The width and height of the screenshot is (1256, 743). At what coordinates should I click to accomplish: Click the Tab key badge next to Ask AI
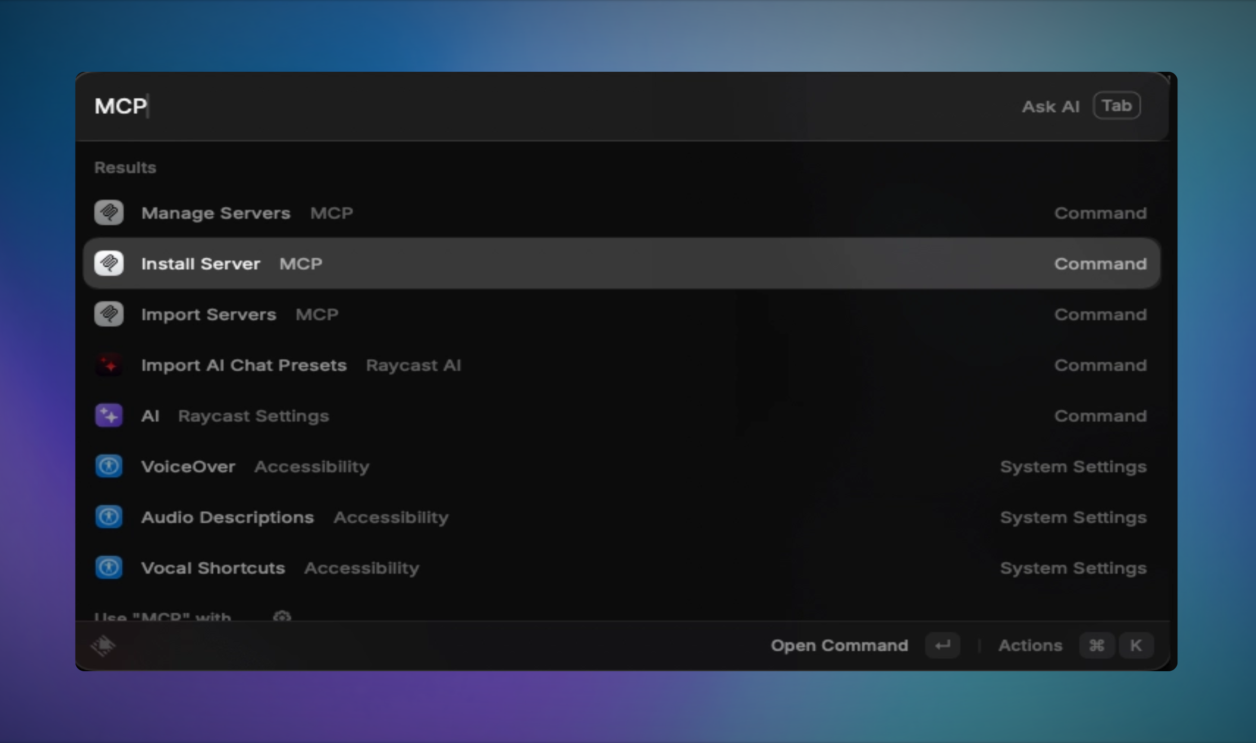(1117, 105)
